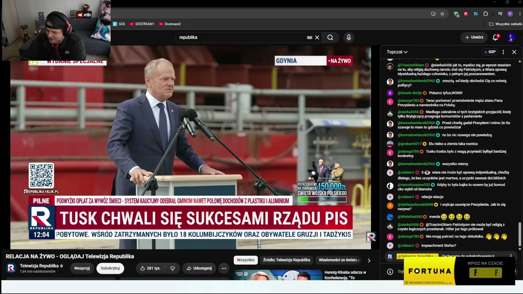
Task: Open the Hennig-Kloska video title
Action: coord(346,275)
